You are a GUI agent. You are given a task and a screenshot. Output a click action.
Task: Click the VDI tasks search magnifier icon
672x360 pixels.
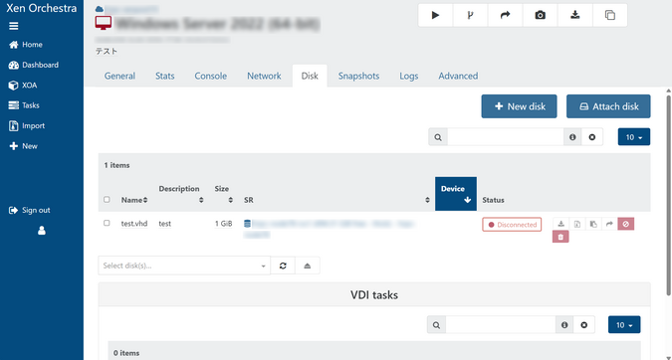click(x=436, y=325)
